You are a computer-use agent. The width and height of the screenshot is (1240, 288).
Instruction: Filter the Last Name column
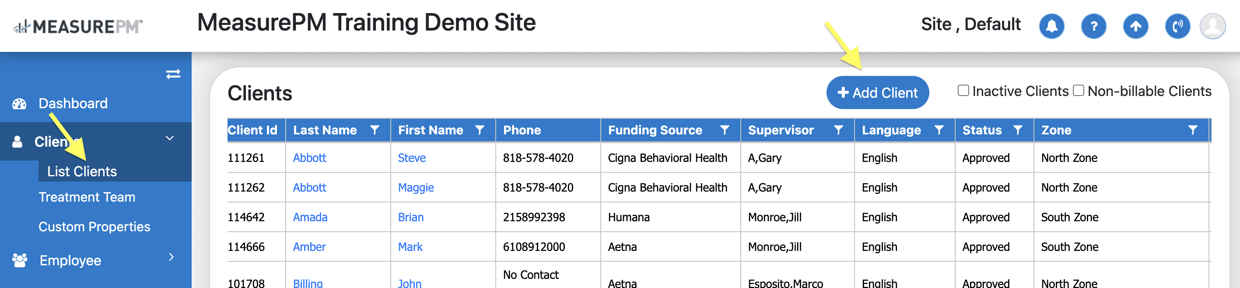(x=375, y=130)
